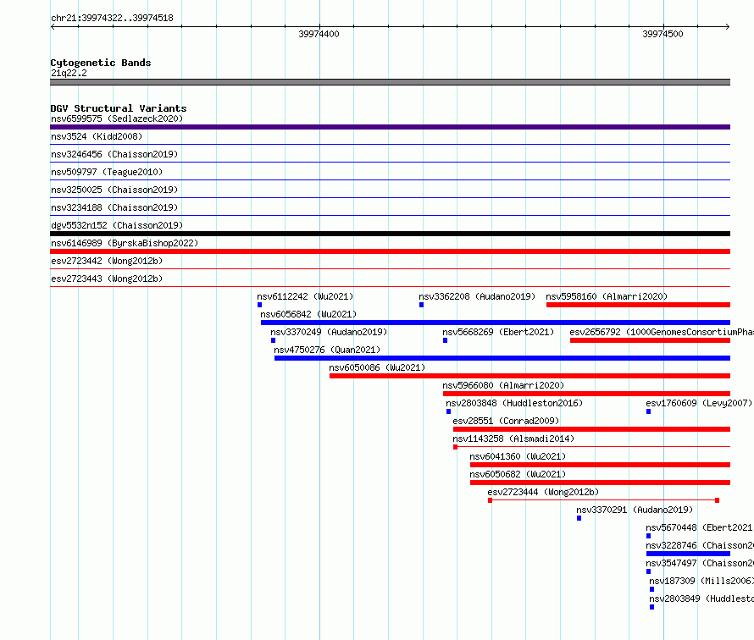Click esv28551 (Conrad2009) label
754x640 pixels.
pyautogui.click(x=506, y=421)
